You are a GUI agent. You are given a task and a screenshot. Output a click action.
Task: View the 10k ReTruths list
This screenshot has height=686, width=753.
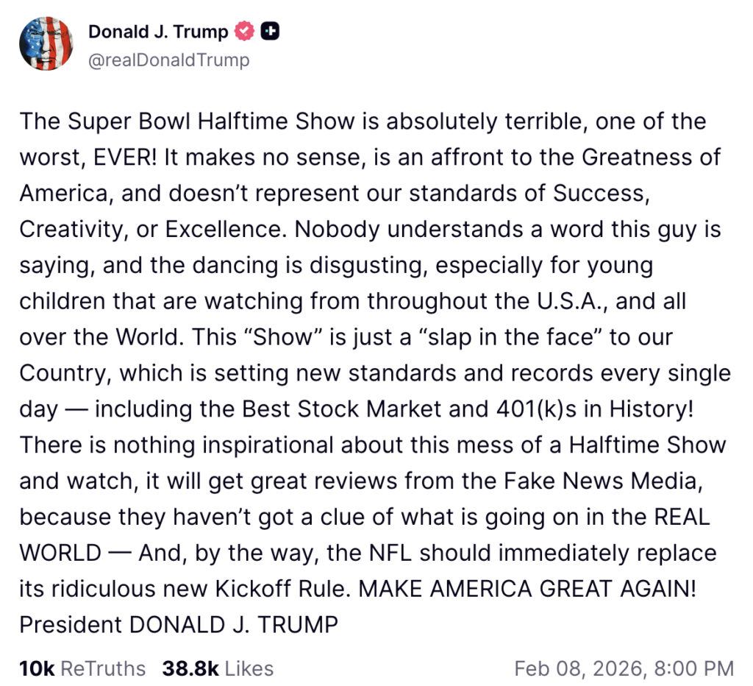click(x=82, y=668)
